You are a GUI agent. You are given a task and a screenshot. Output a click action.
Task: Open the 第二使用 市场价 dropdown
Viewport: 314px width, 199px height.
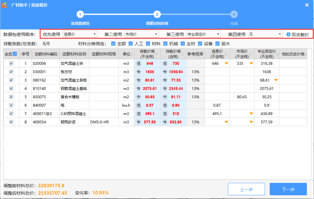tap(142, 34)
